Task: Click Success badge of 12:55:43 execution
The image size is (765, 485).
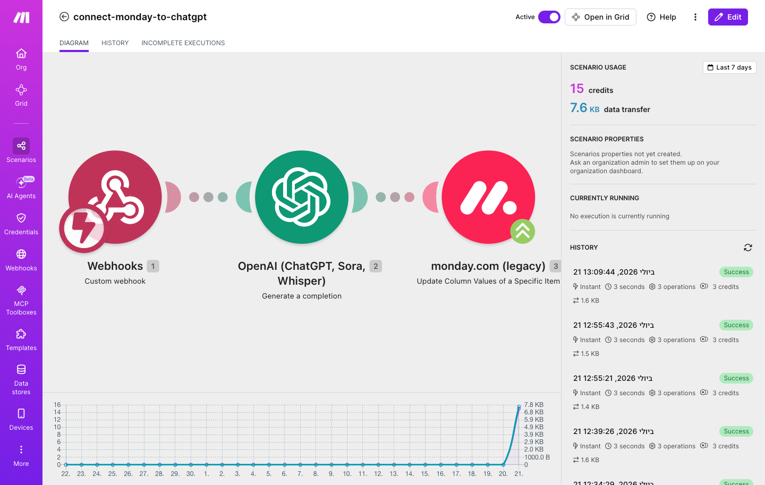Action: 736,325
